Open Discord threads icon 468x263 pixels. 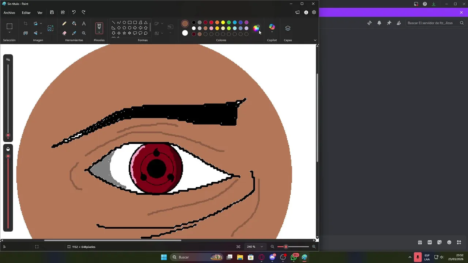pyautogui.click(x=369, y=23)
